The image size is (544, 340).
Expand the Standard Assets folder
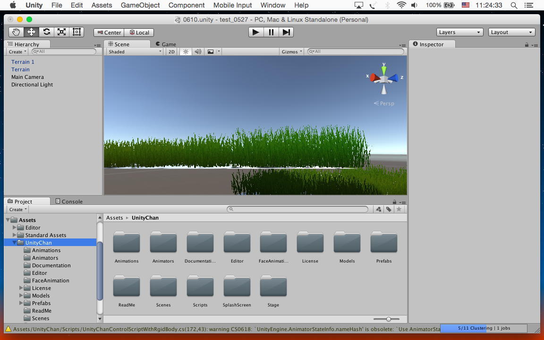(14, 235)
